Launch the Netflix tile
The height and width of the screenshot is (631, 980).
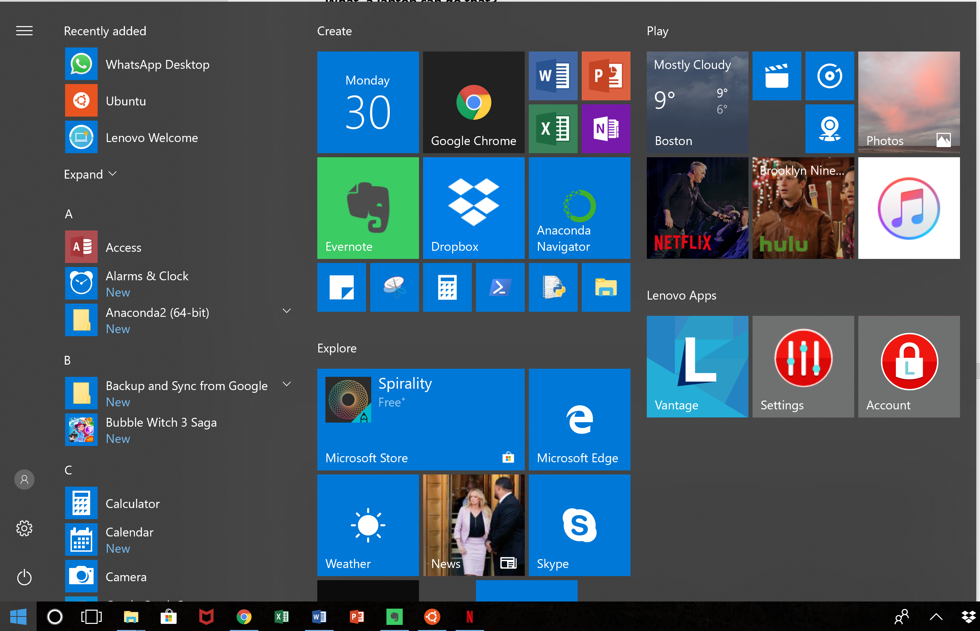click(x=697, y=208)
